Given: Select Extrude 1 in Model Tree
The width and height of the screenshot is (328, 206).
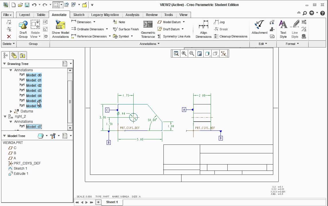Looking at the screenshot, I should [21, 173].
